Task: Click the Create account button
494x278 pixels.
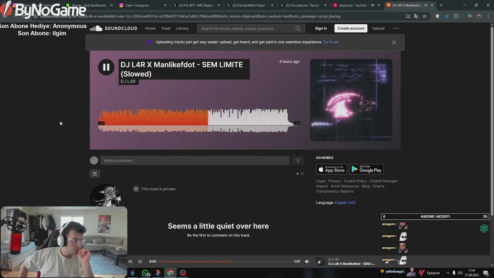Action: 351,29
